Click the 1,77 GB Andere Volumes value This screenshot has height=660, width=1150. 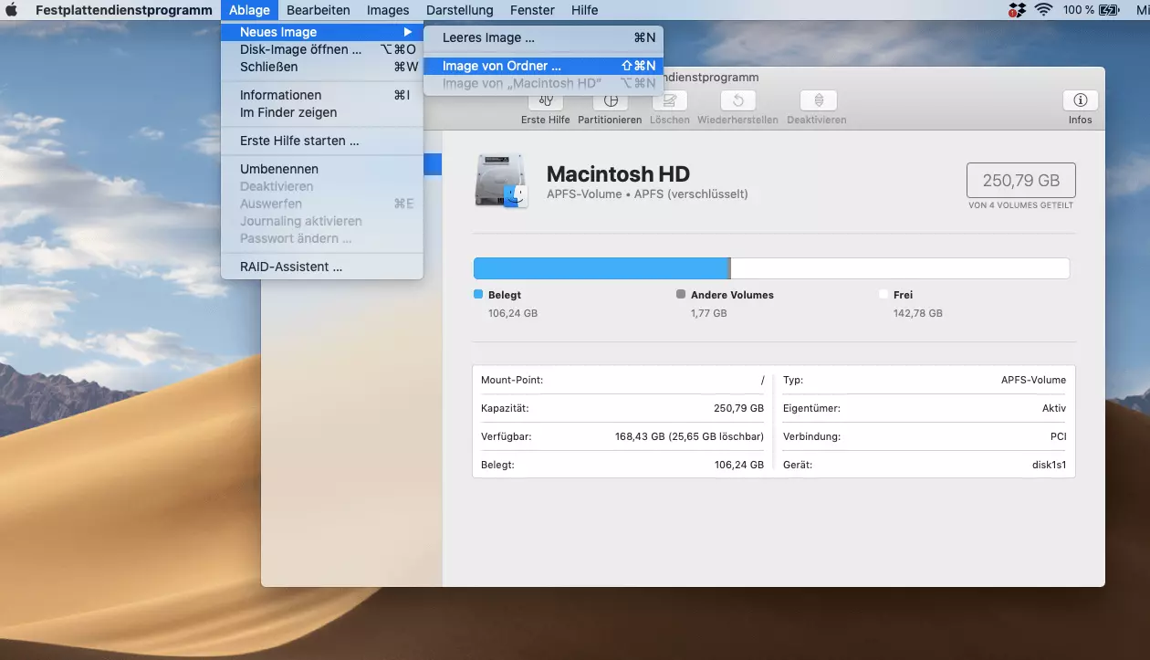coord(709,313)
